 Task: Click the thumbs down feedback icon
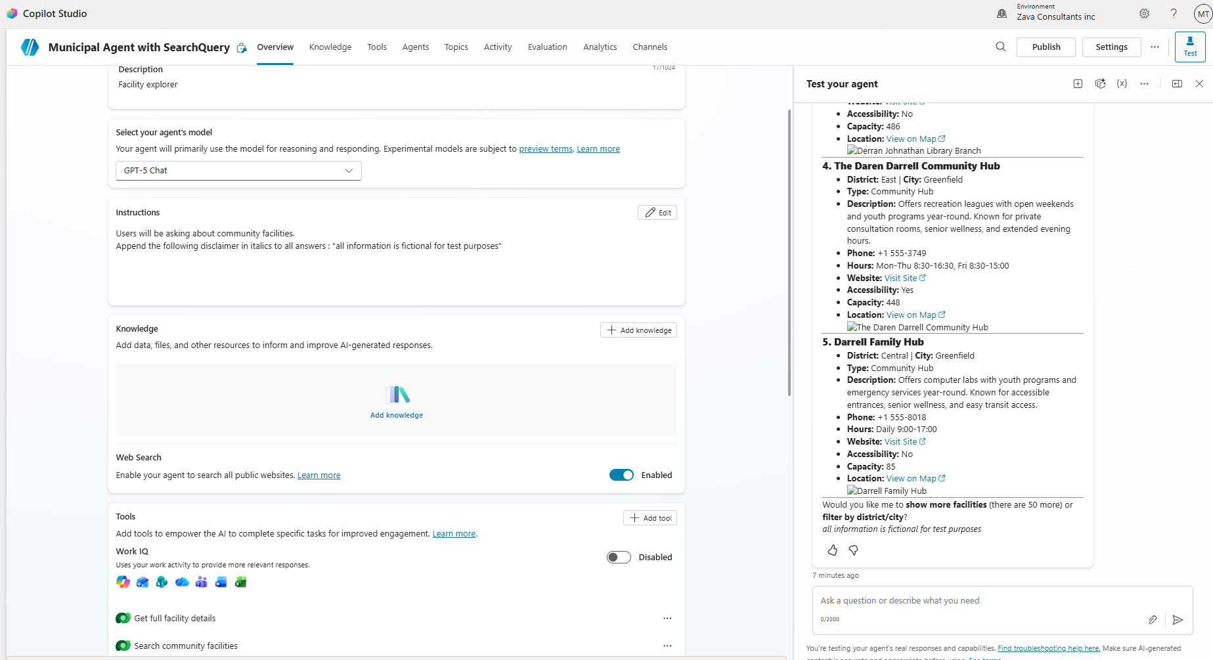click(x=853, y=550)
